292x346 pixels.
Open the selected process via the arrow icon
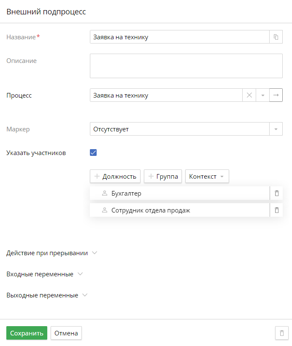276,95
